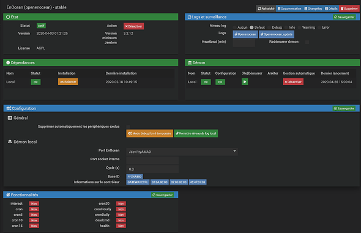Click the 45:4F:01:03 controller badge
Screen dimensions: 361x233
198,182
